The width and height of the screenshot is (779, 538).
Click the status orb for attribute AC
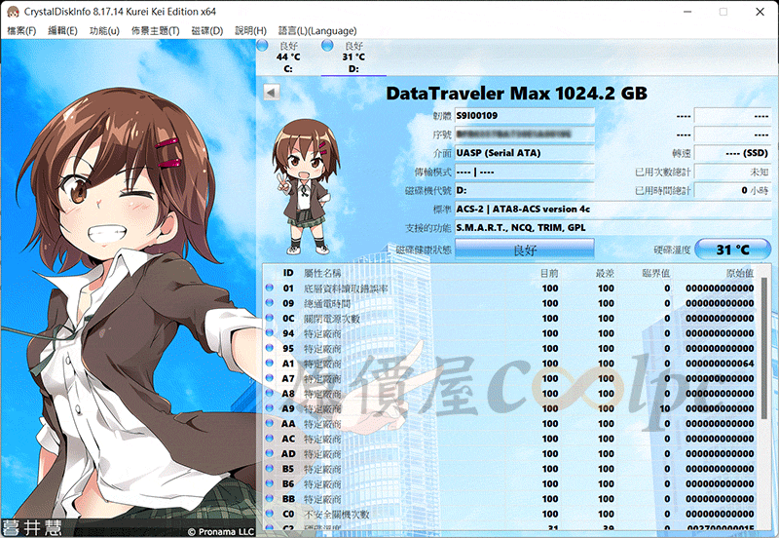pos(270,438)
